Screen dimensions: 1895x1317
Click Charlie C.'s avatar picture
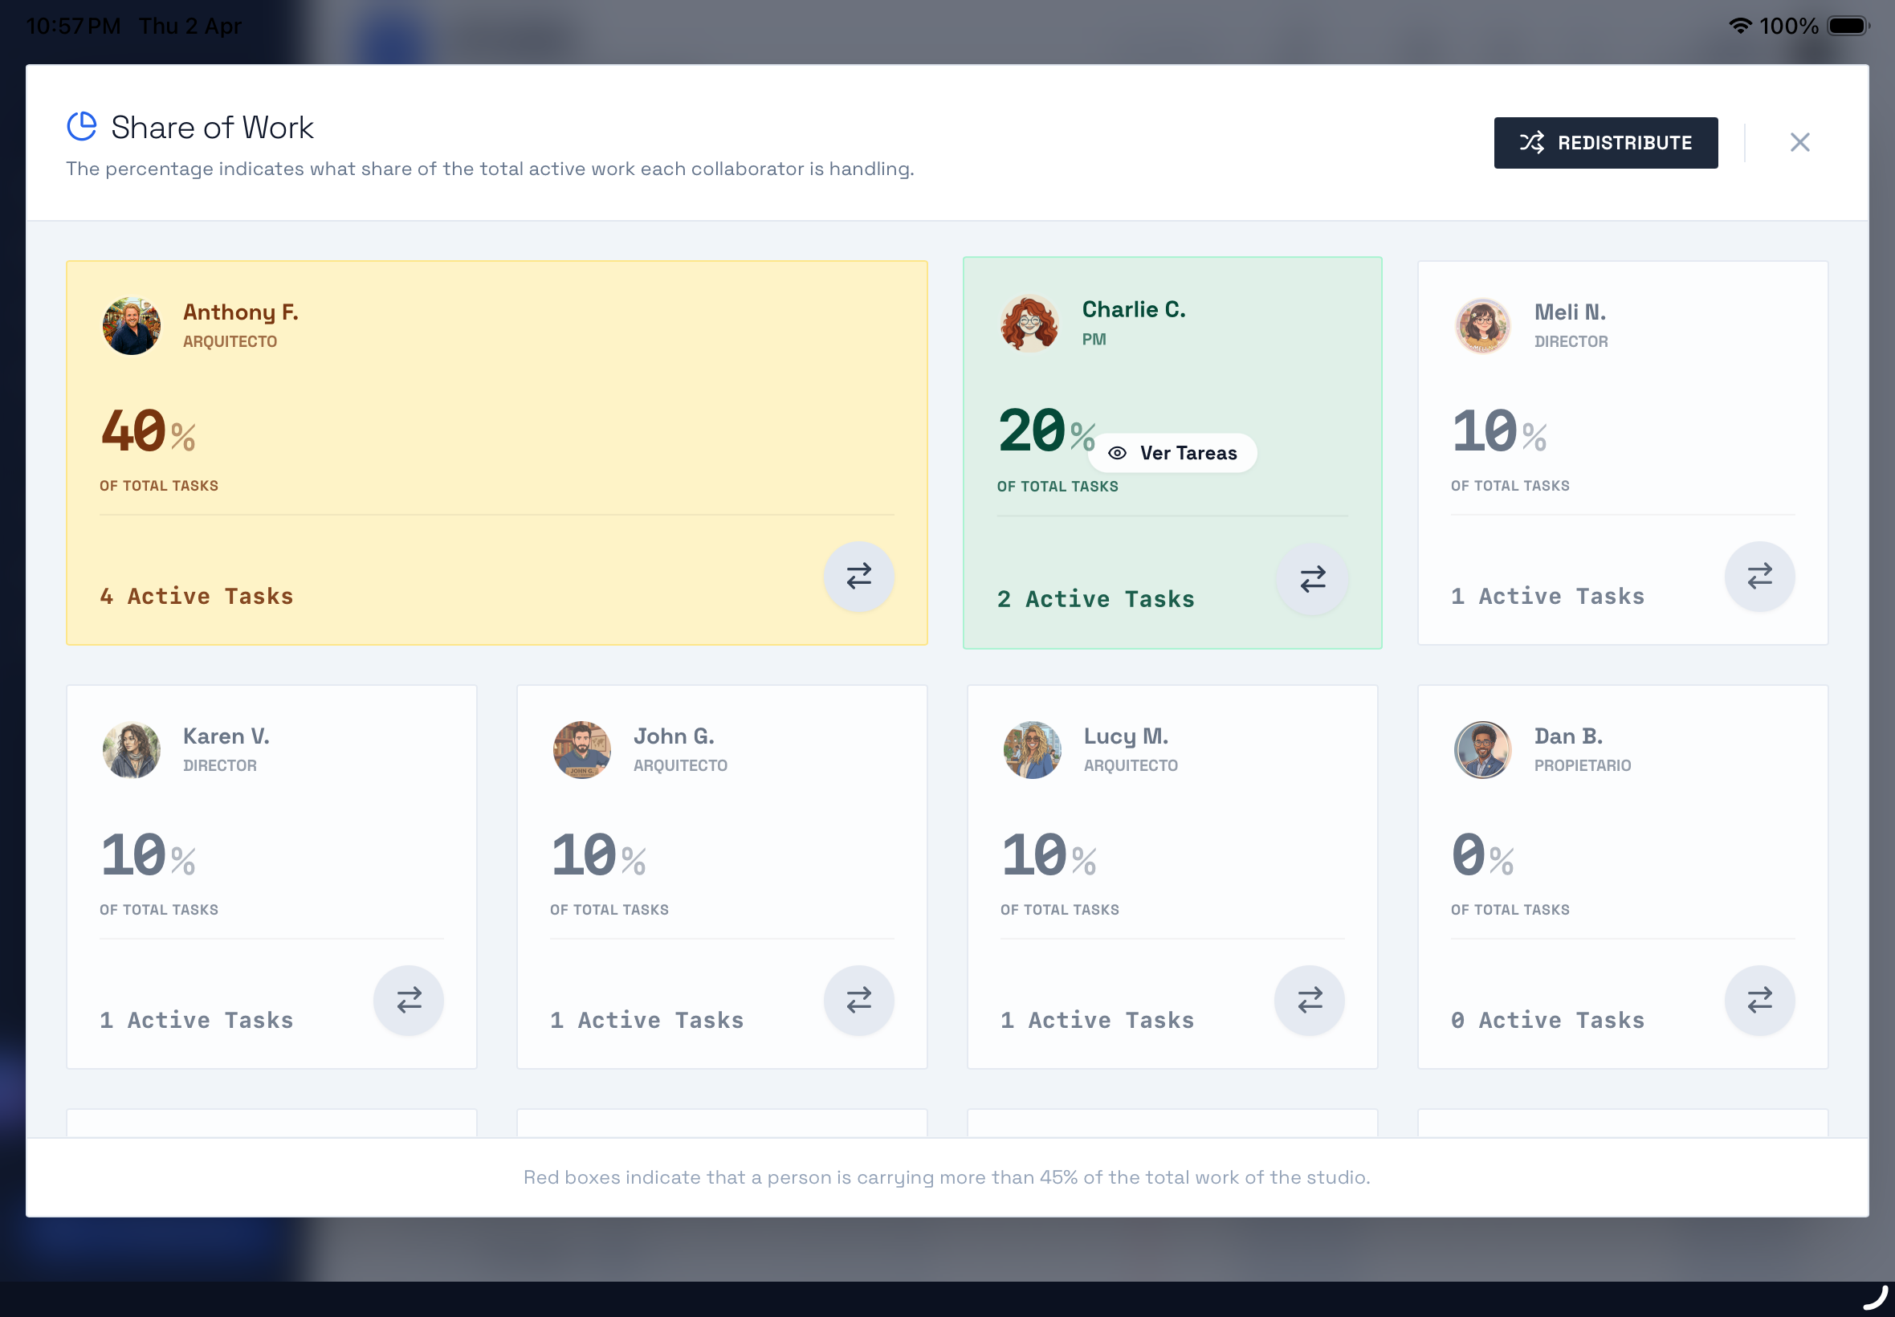point(1029,324)
